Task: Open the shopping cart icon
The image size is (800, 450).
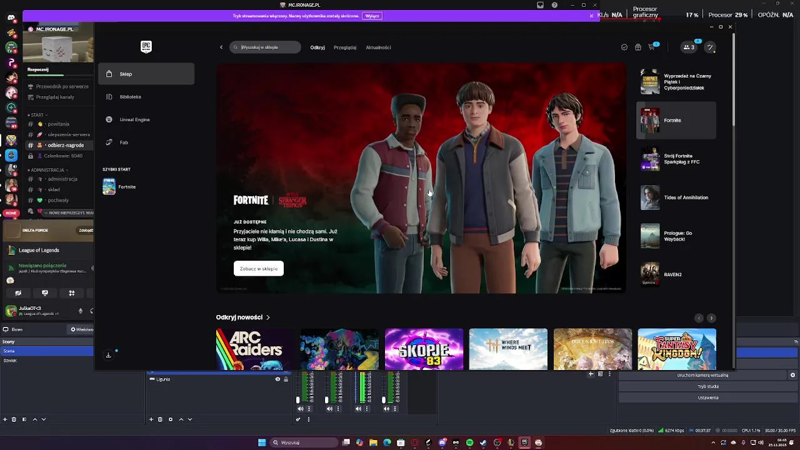Action: click(652, 47)
